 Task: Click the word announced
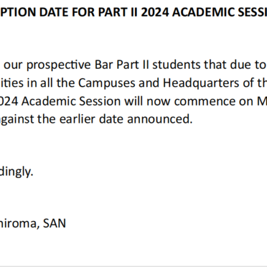click(x=160, y=119)
